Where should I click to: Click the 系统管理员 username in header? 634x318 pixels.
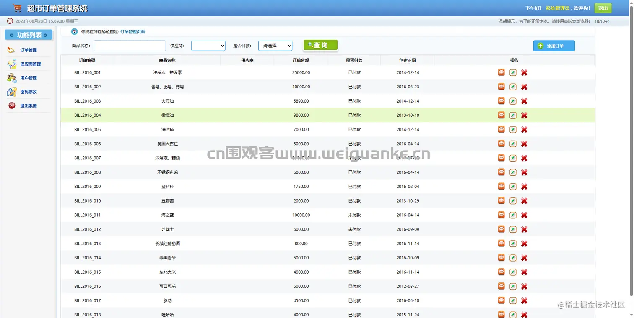click(x=557, y=8)
